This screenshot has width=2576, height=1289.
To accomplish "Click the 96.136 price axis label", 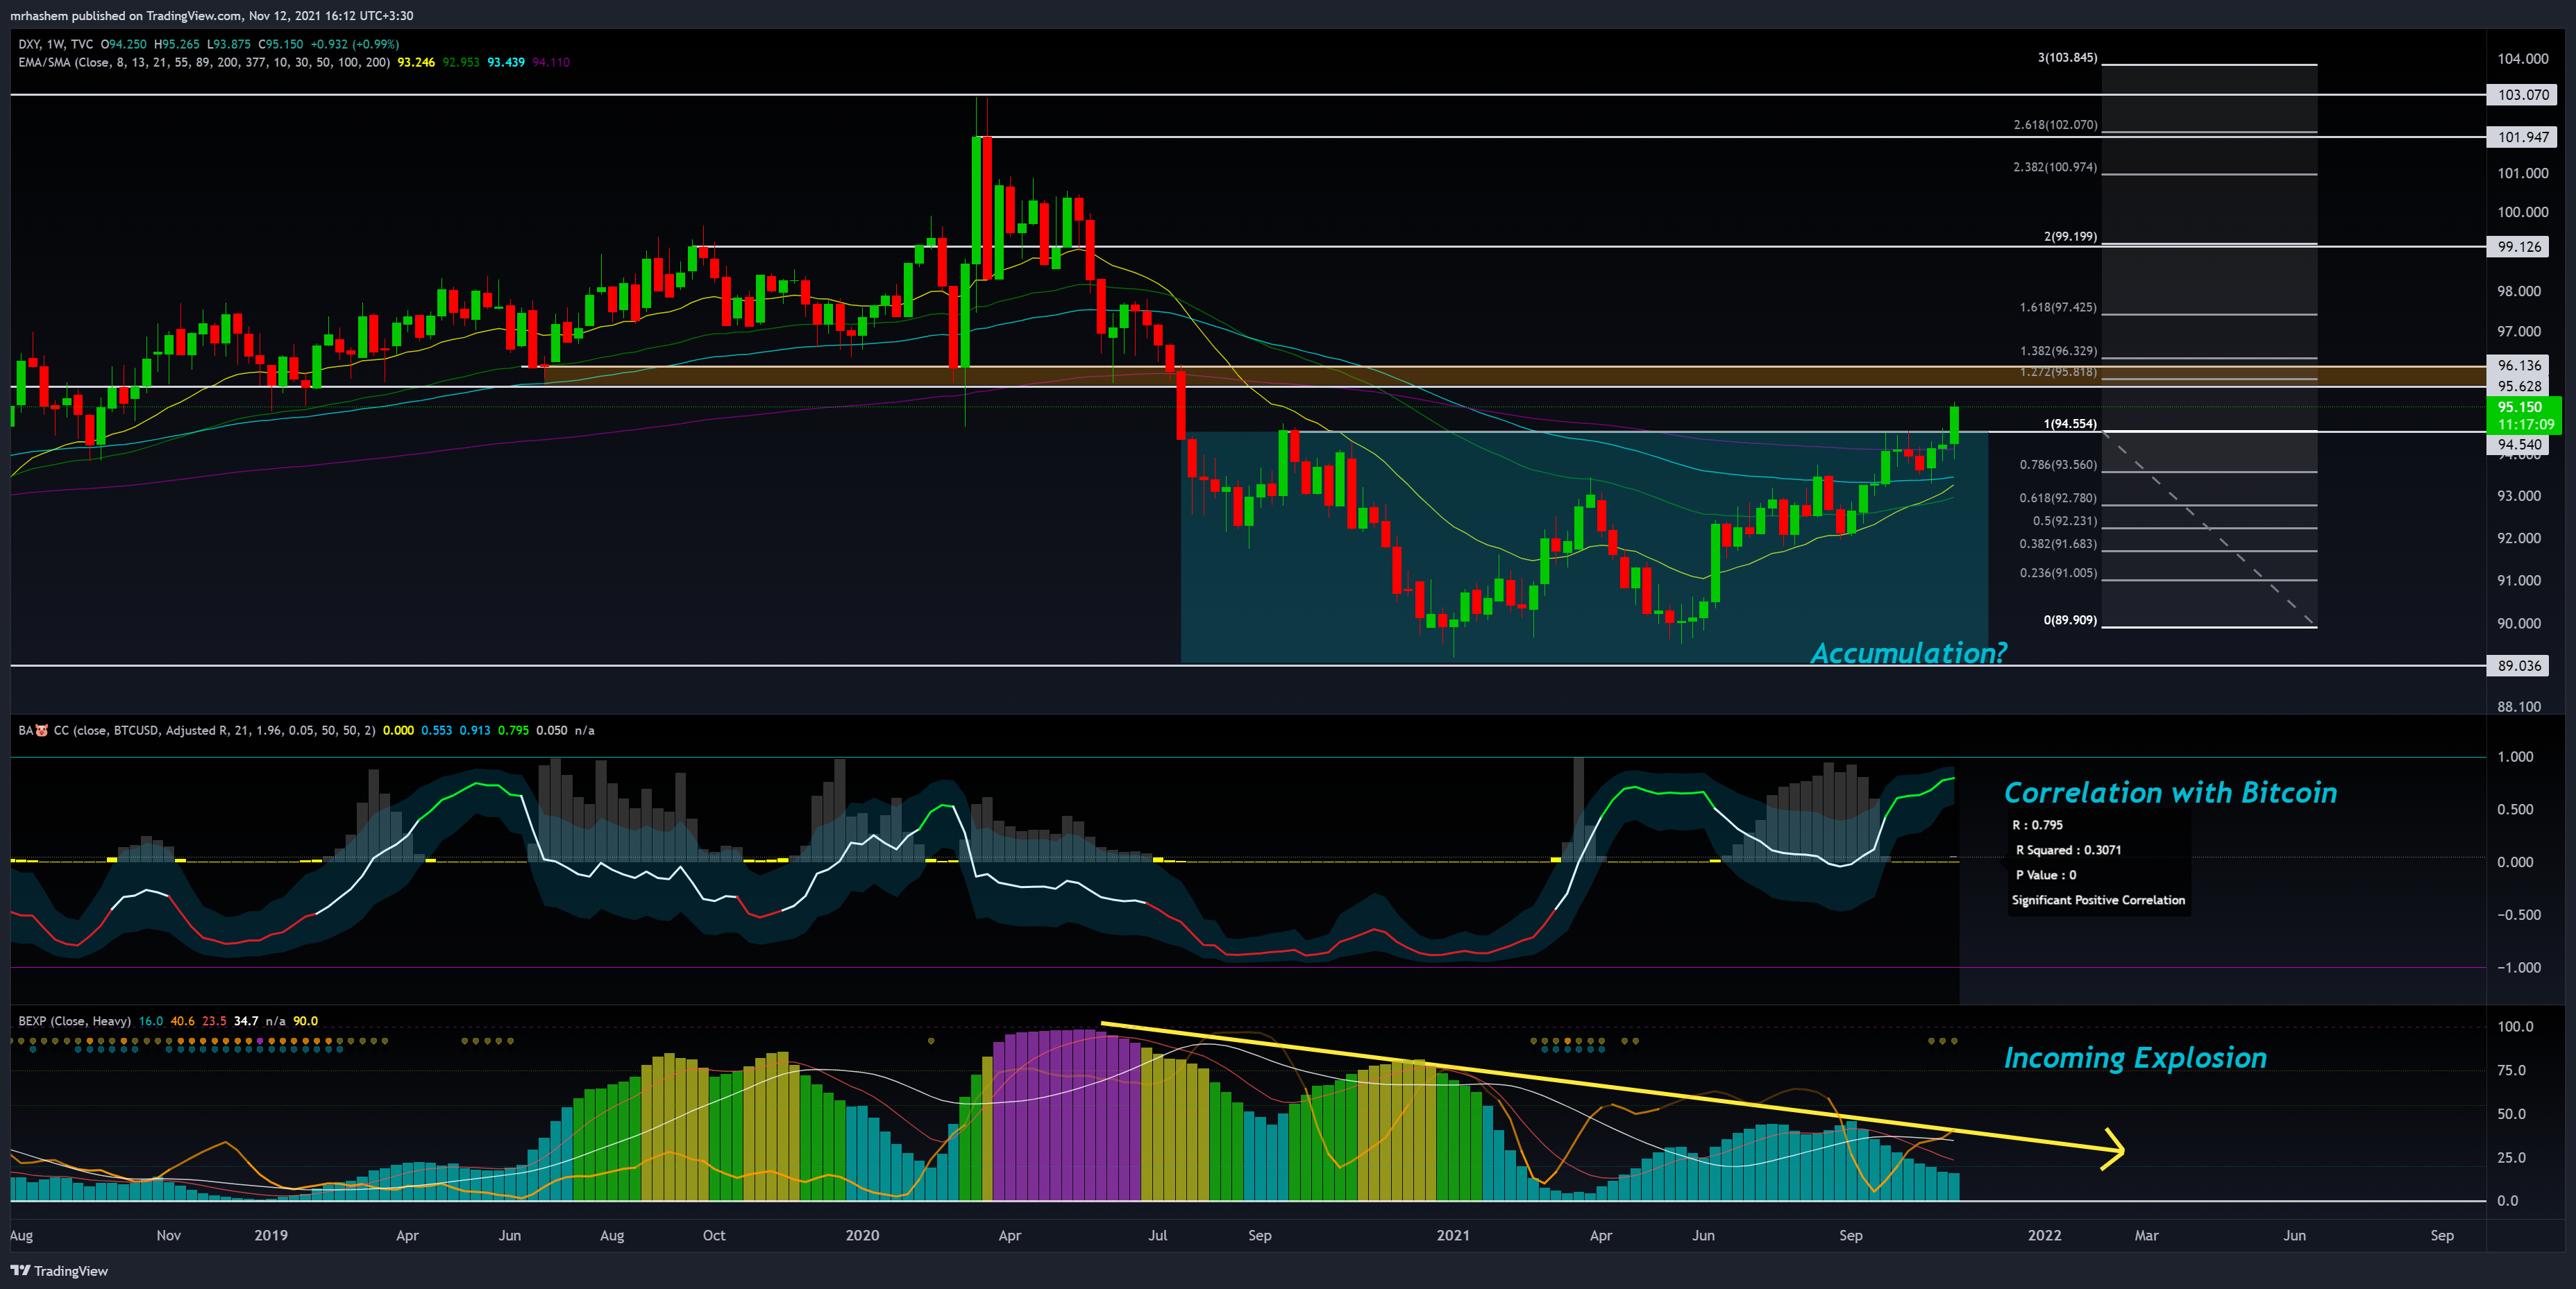I will click(2518, 366).
